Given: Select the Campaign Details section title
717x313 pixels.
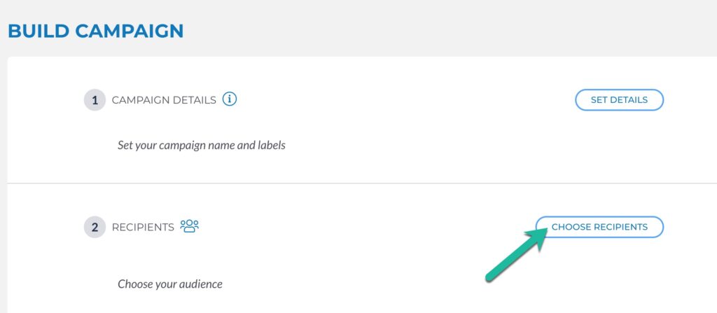Looking at the screenshot, I should coord(164,100).
